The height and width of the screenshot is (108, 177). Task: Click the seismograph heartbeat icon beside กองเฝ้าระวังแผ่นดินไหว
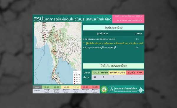pyautogui.click(x=112, y=90)
